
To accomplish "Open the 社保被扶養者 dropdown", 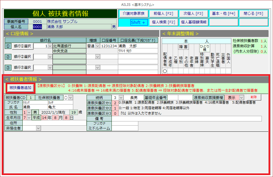I will pyautogui.click(x=70, y=98).
